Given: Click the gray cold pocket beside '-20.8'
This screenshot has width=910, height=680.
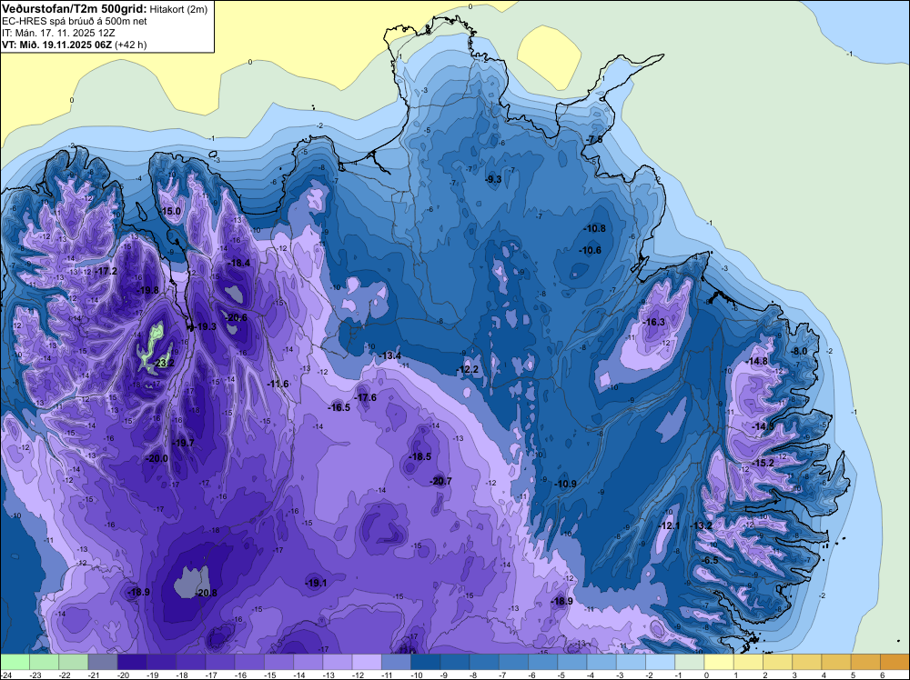Looking at the screenshot, I should pyautogui.click(x=190, y=583).
